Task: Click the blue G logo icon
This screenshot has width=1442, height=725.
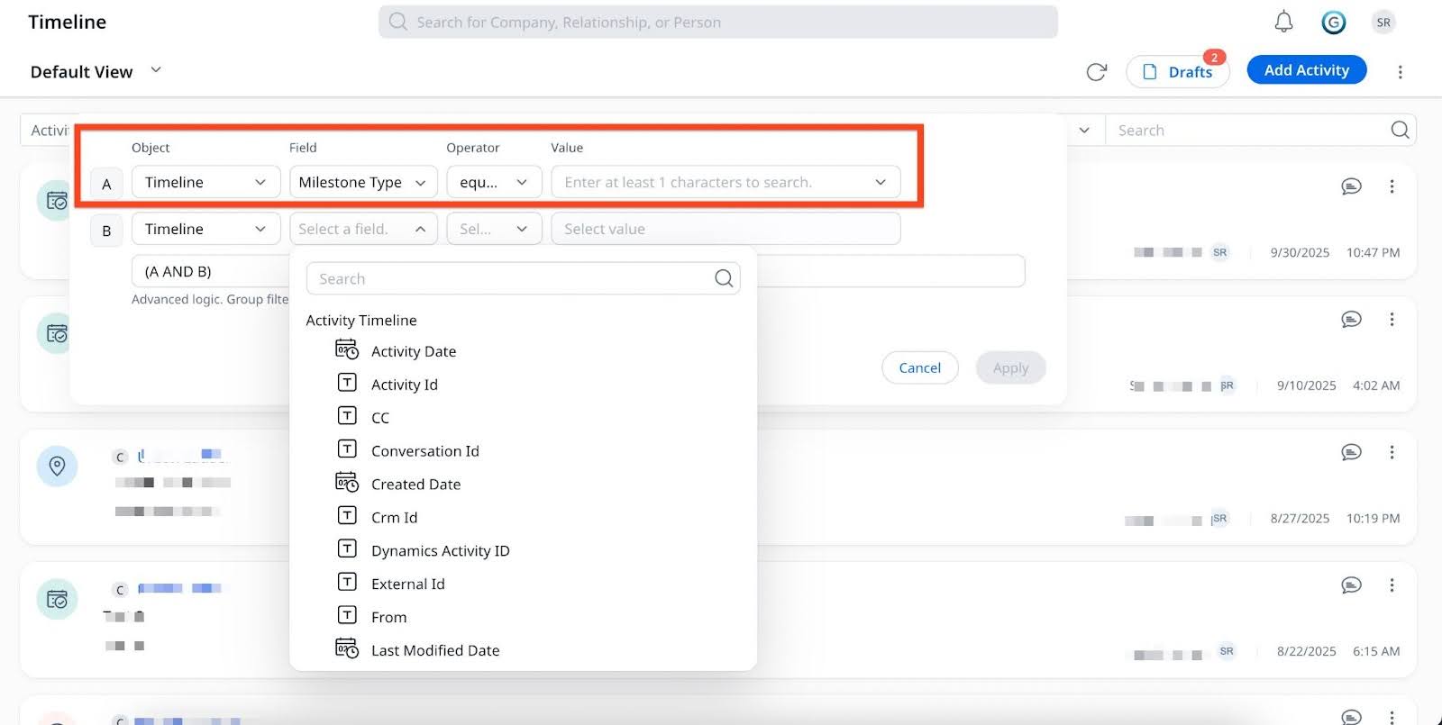Action: [x=1333, y=23]
